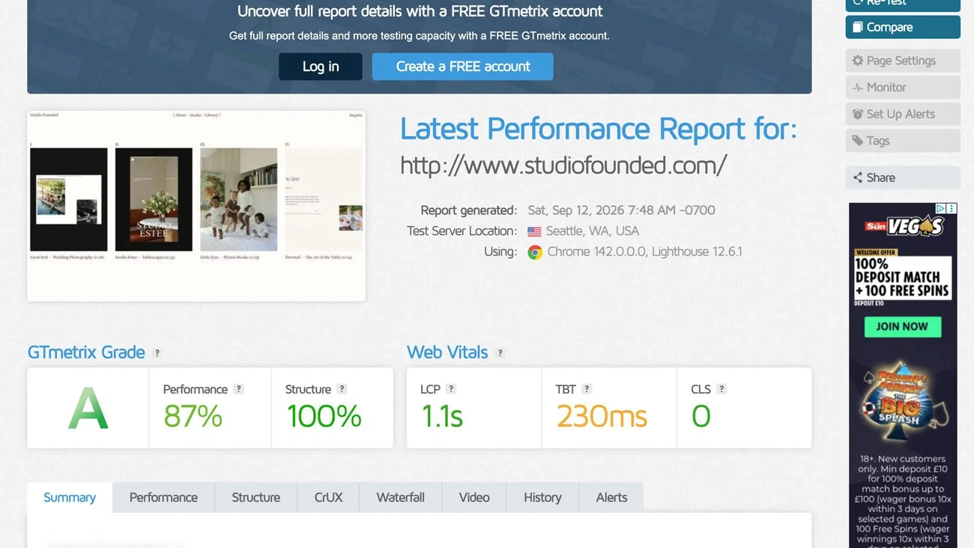Click the 230ms TBT value
The image size is (974, 548).
coord(602,416)
